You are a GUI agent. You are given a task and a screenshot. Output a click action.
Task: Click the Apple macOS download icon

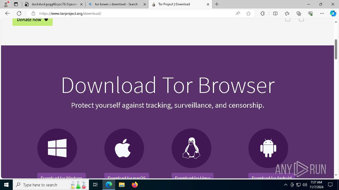click(124, 148)
